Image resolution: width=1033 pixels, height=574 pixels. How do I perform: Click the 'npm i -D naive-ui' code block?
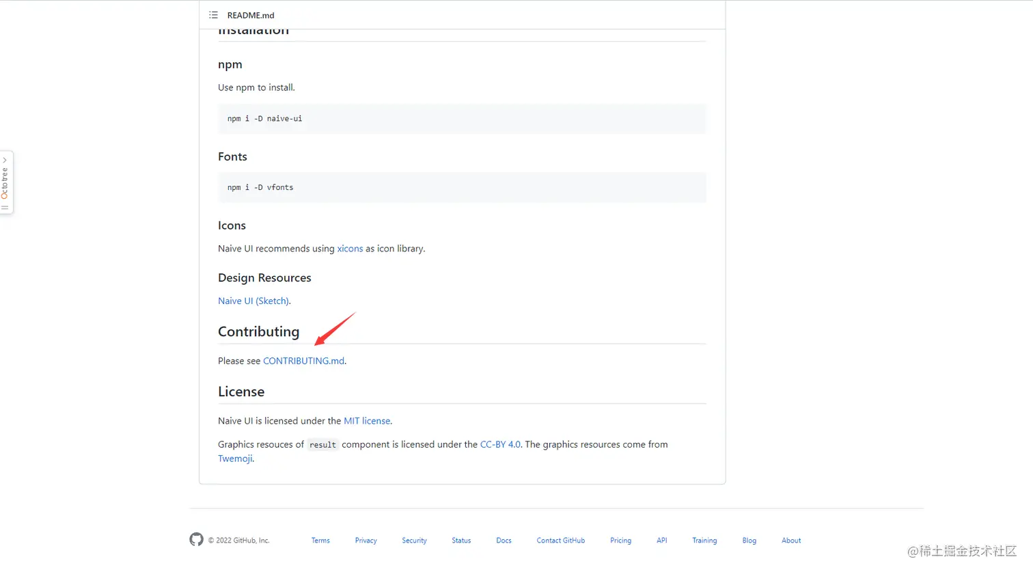point(462,119)
